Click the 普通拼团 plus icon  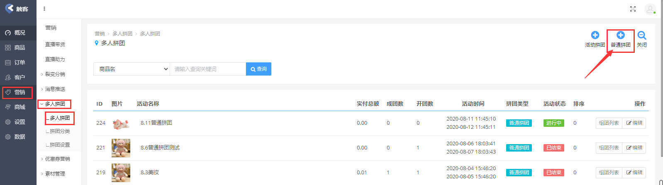[620, 36]
